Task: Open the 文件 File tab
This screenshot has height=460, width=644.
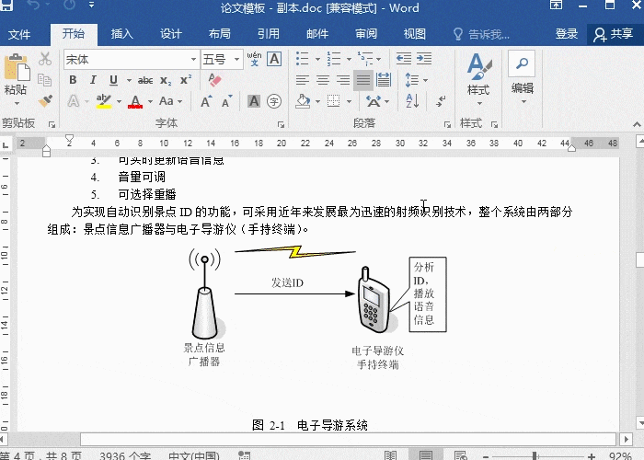Action: 19,35
